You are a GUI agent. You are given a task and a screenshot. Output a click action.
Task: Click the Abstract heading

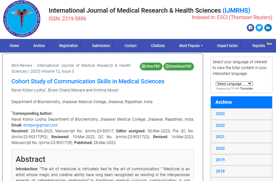coord(30,159)
